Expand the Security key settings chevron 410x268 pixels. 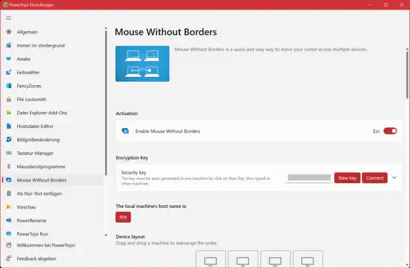point(394,178)
